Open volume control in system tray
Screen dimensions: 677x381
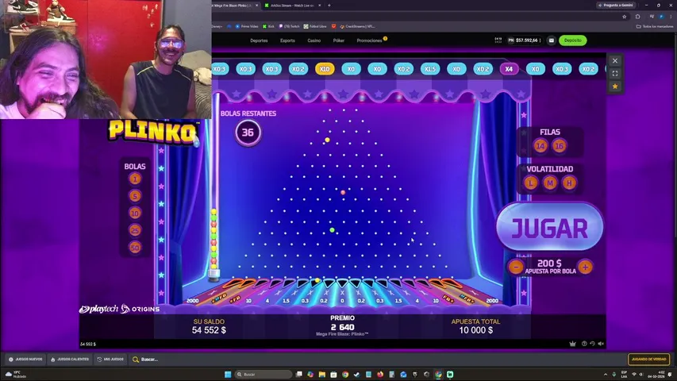pyautogui.click(x=640, y=375)
